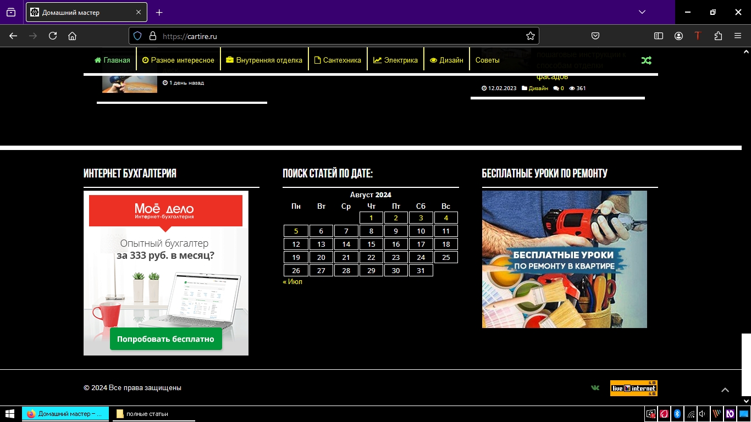This screenshot has width=751, height=422.
Task: Open Сантехника menu item
Action: tap(338, 60)
